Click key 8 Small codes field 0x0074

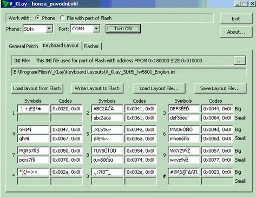click(140, 160)
